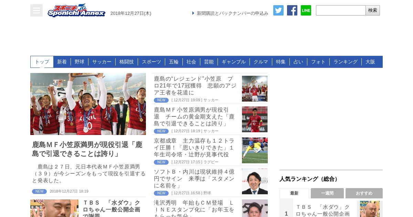Switch ranking to おすすめ tab
Image resolution: width=413 pixels, height=217 pixels.
click(364, 193)
